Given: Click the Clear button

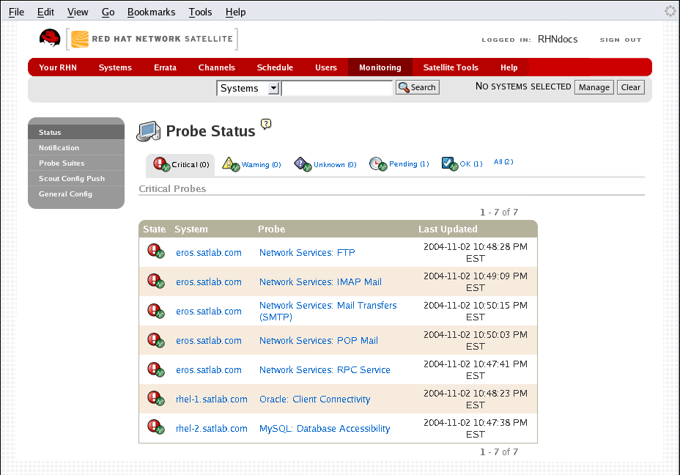Looking at the screenshot, I should pos(631,87).
